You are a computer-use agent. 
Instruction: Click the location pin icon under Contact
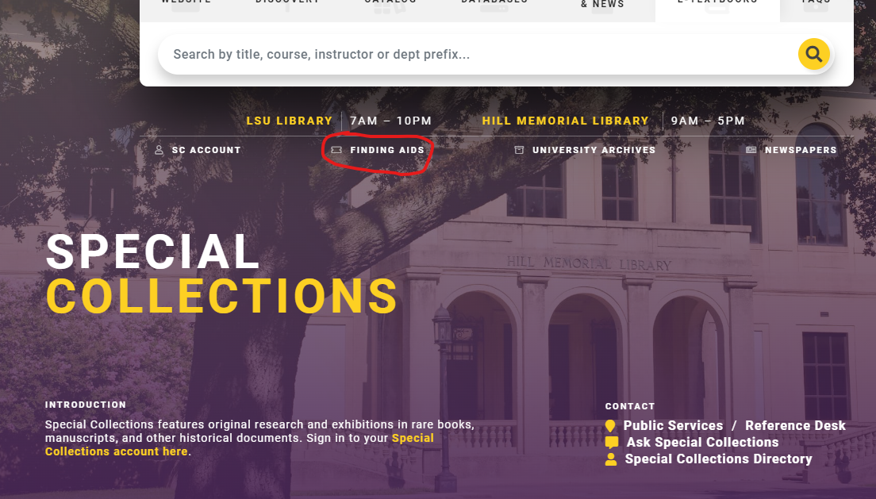pyautogui.click(x=610, y=426)
